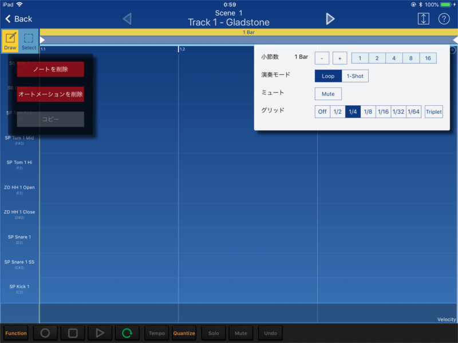Click the yellow 1 Bar length strip
This screenshot has width=458, height=343.
click(x=248, y=32)
